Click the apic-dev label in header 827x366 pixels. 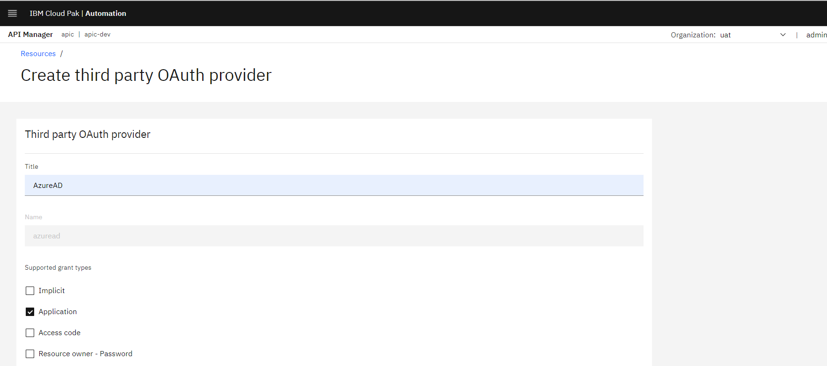(97, 35)
